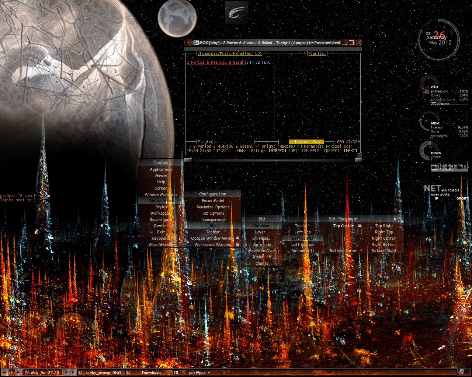Open the Workspaces submenu
472x377 pixels.
pyautogui.click(x=161, y=213)
